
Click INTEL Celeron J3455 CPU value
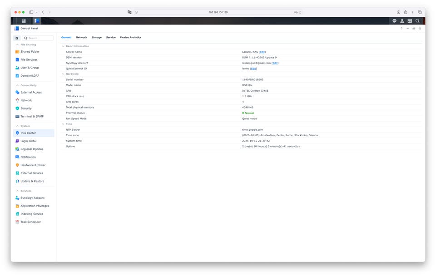[x=255, y=91]
